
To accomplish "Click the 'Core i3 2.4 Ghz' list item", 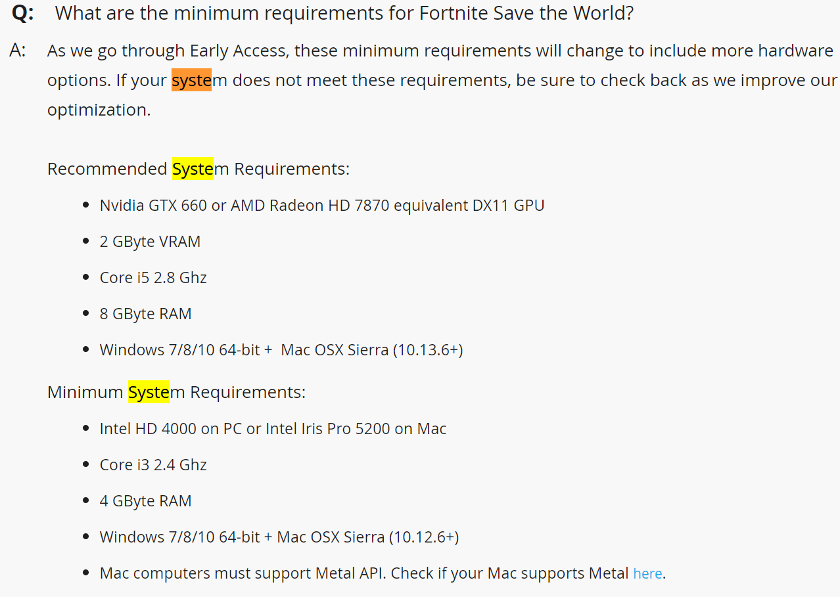I will 152,464.
